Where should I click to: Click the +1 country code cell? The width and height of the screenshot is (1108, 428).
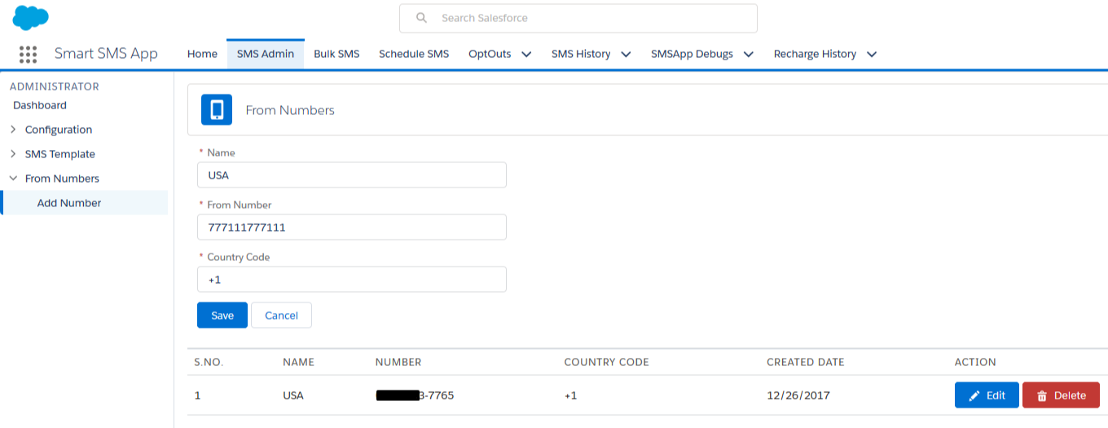[x=570, y=395]
